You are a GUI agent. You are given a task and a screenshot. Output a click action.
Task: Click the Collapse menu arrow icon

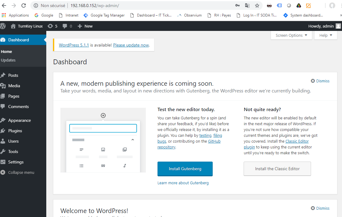(3, 172)
